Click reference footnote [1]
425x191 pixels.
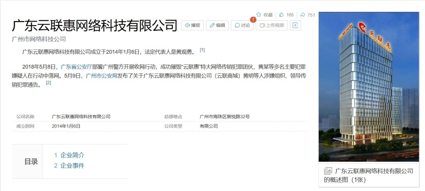202,50
